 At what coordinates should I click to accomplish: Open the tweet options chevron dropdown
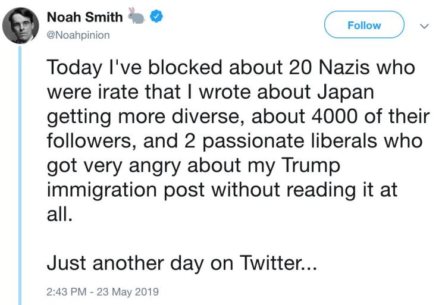click(424, 26)
